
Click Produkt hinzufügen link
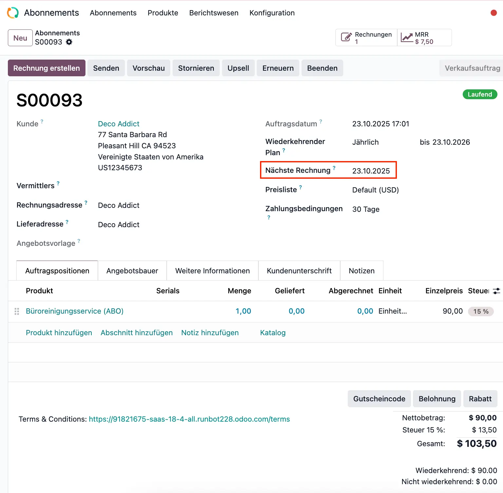click(x=59, y=333)
